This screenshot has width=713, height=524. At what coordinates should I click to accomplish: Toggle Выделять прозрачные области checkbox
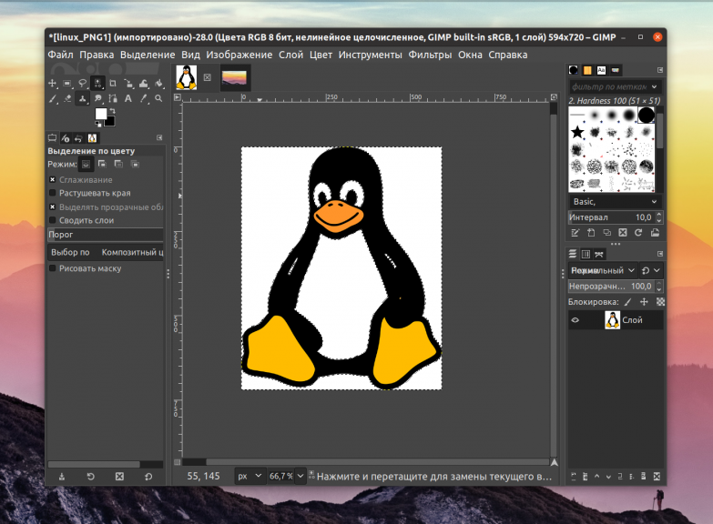pos(52,207)
